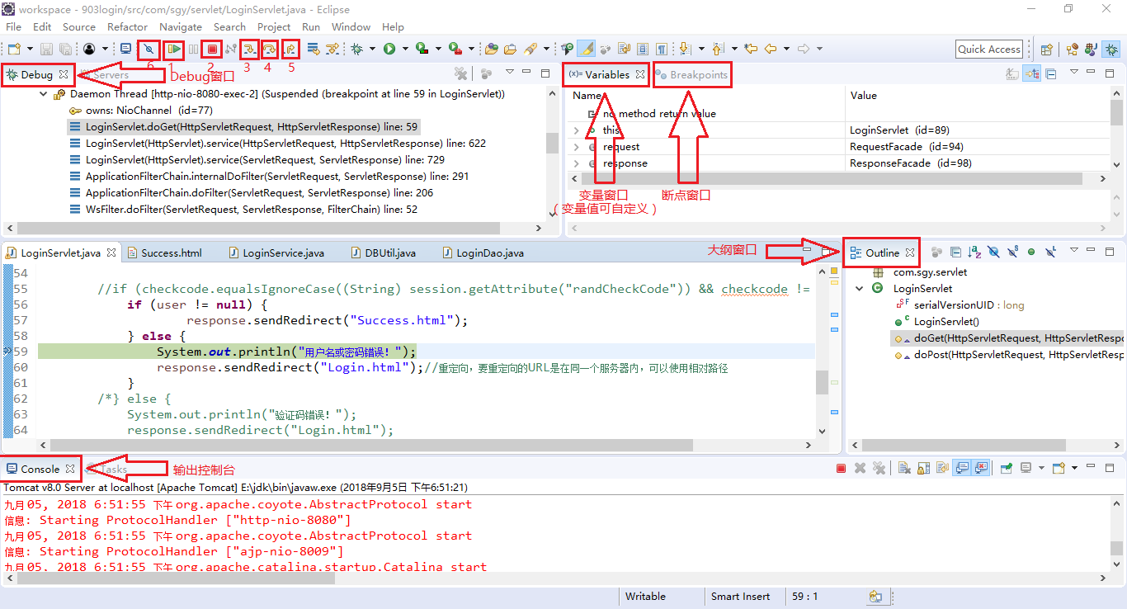Toggle Show Logical Structure in Variables view
Screen dimensions: 1127x609
[x=1031, y=74]
